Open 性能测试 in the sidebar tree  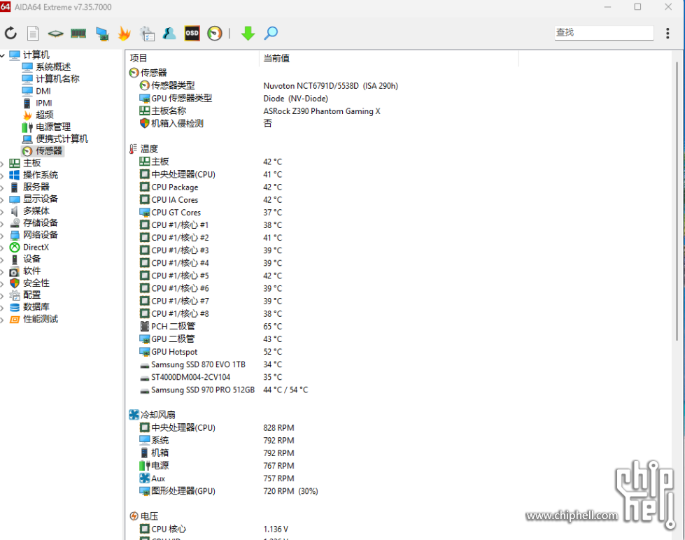click(40, 320)
